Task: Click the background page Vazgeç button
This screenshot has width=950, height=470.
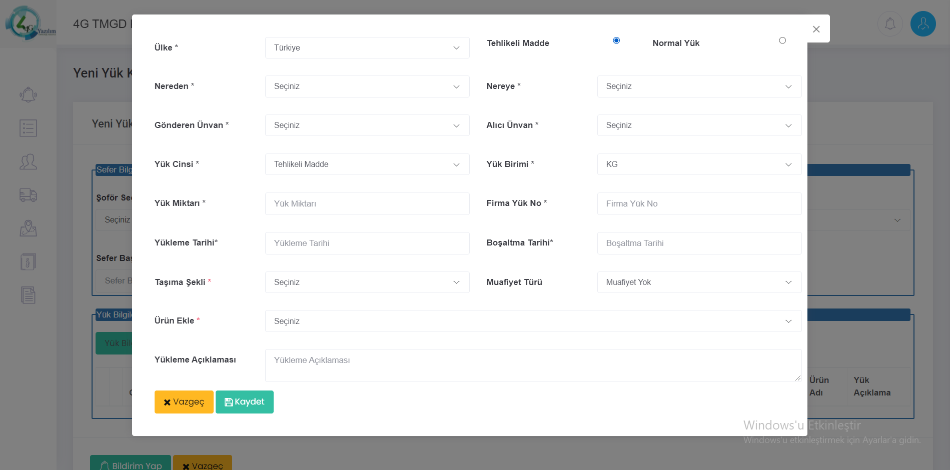Action: tap(203, 463)
